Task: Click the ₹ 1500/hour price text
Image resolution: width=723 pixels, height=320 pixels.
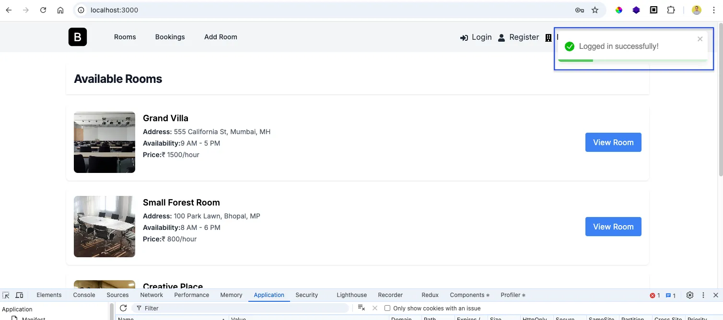Action: (180, 155)
